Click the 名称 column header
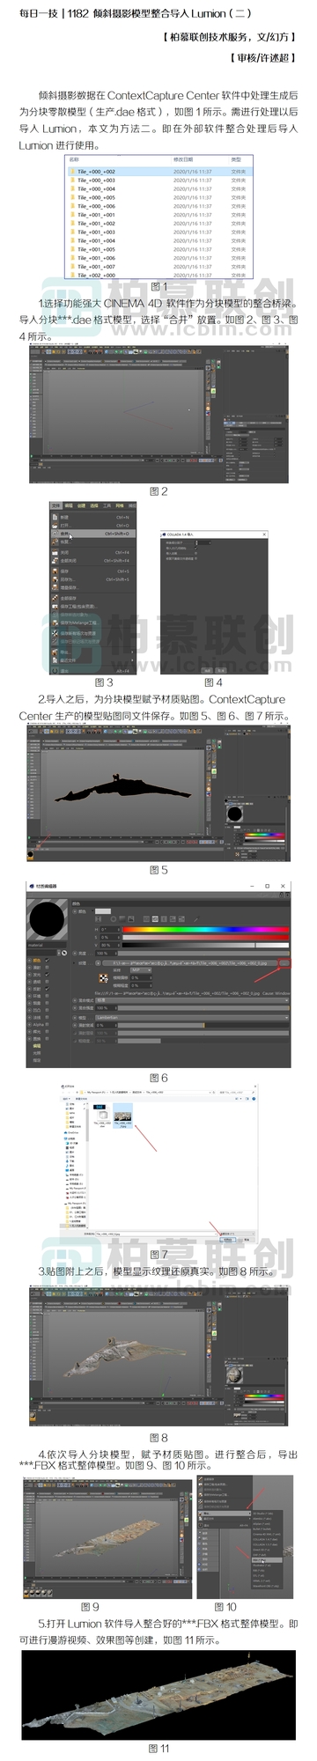This screenshot has width=317, height=1761. (x=74, y=159)
